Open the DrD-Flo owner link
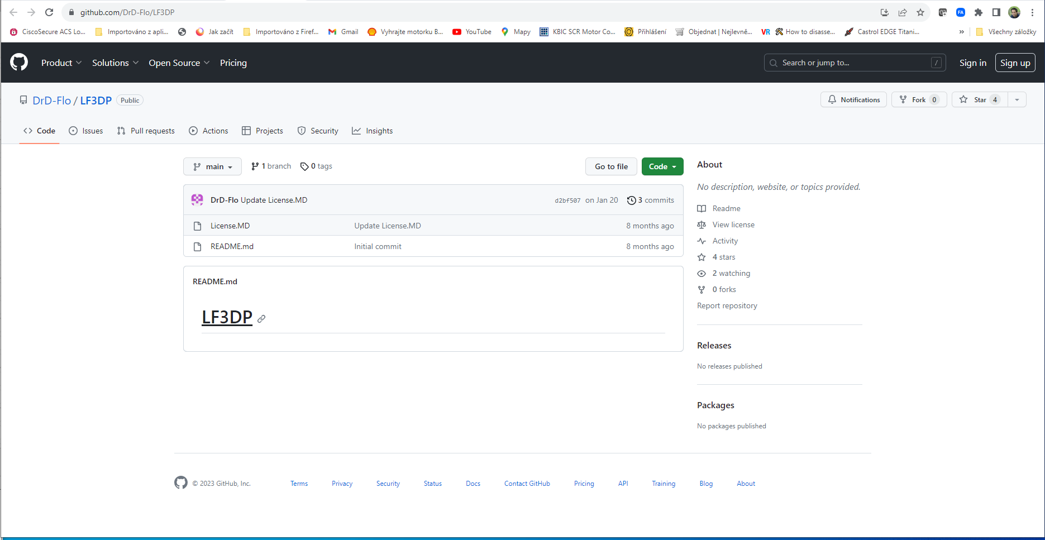The image size is (1045, 540). coord(52,101)
